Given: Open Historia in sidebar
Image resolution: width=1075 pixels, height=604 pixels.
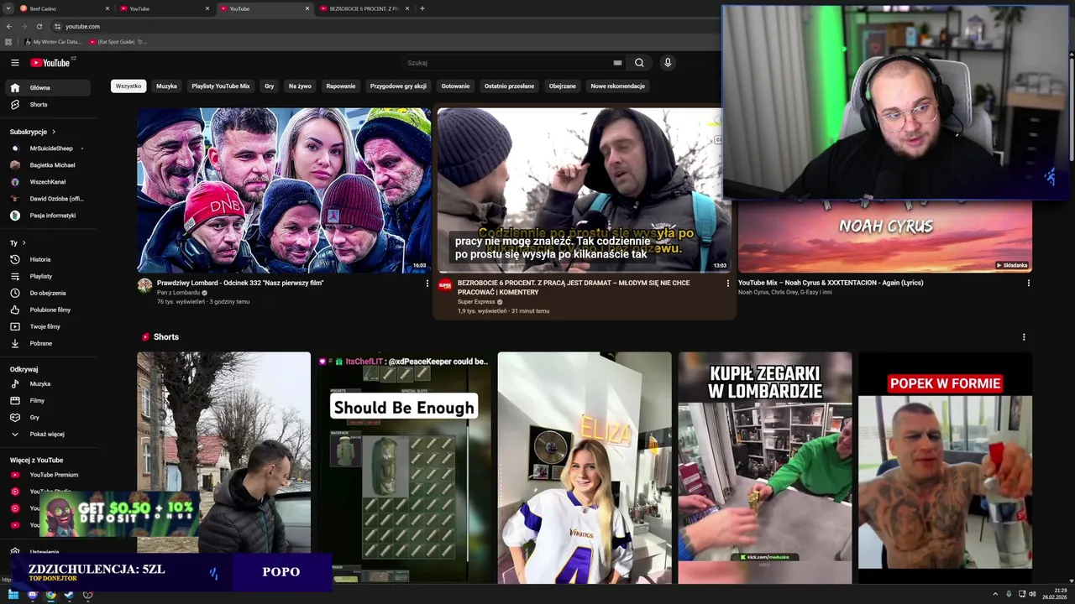Looking at the screenshot, I should coord(50,259).
